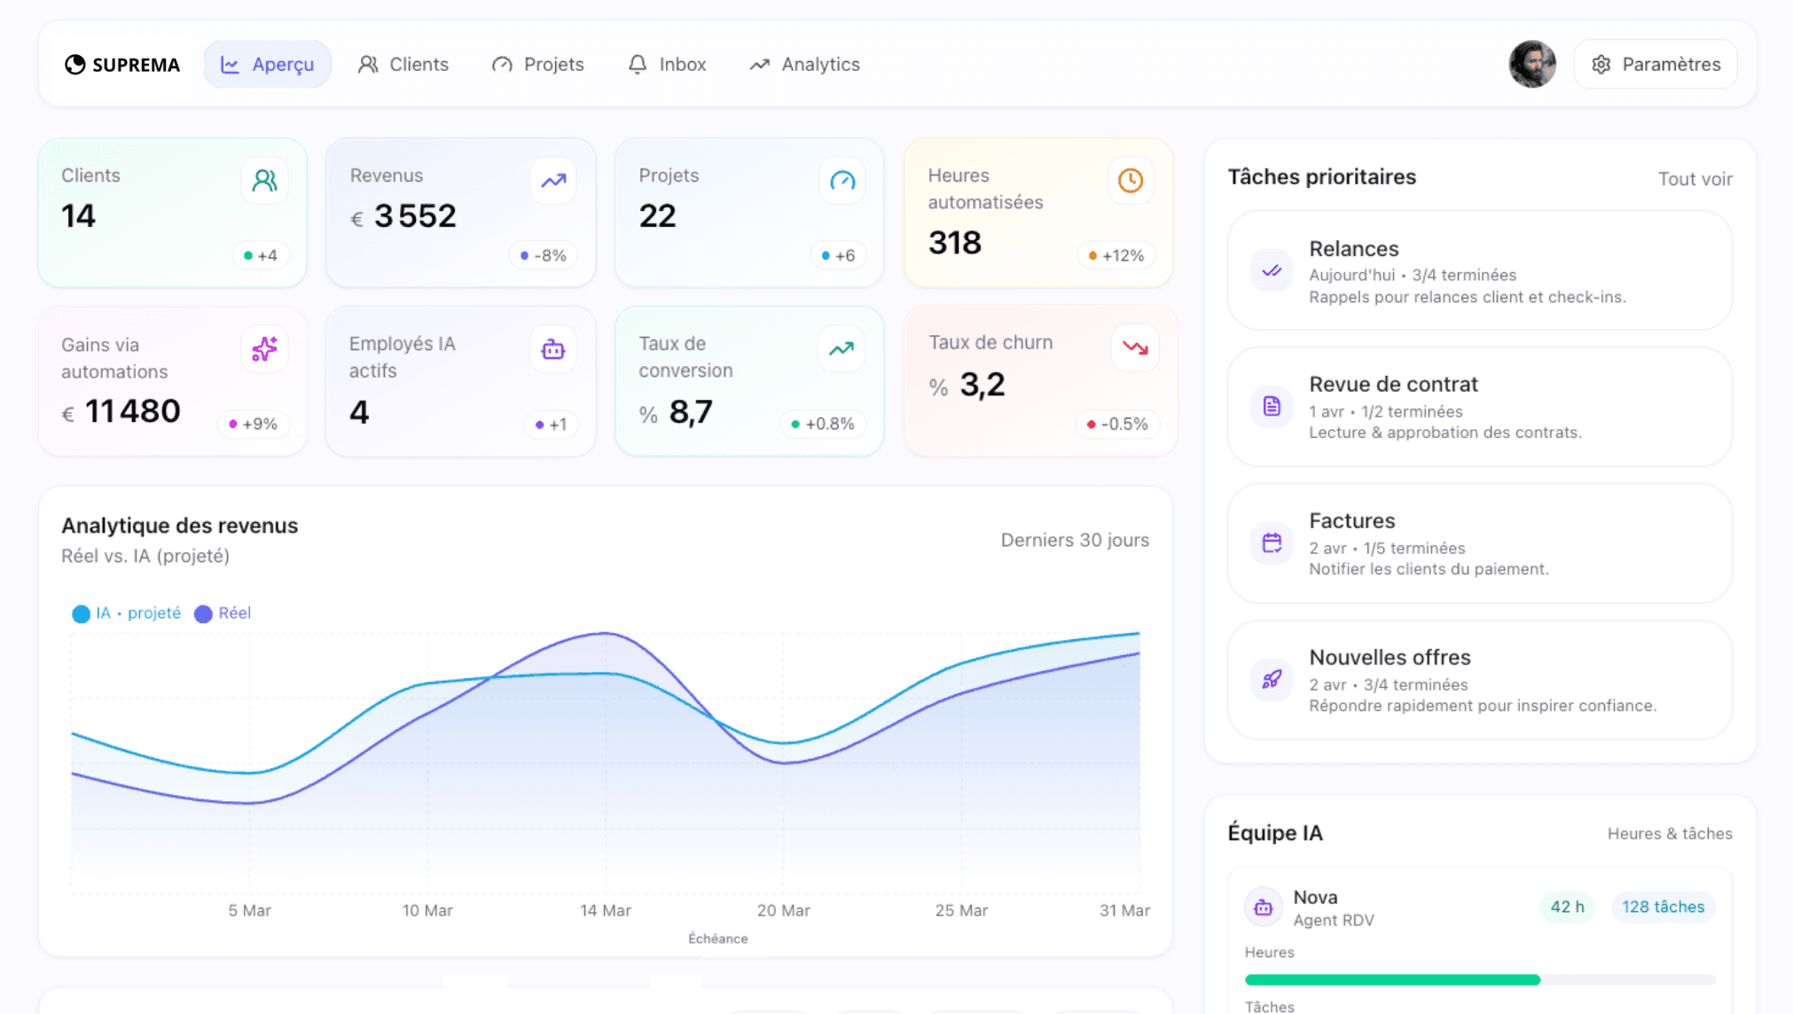This screenshot has height=1014, width=1793.
Task: Click the Relances double-check icon
Action: coord(1272,270)
